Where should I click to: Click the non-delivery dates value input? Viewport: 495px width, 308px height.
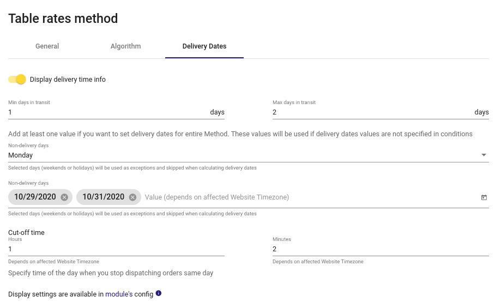click(310, 197)
